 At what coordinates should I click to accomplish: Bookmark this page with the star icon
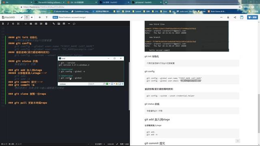[240, 7]
